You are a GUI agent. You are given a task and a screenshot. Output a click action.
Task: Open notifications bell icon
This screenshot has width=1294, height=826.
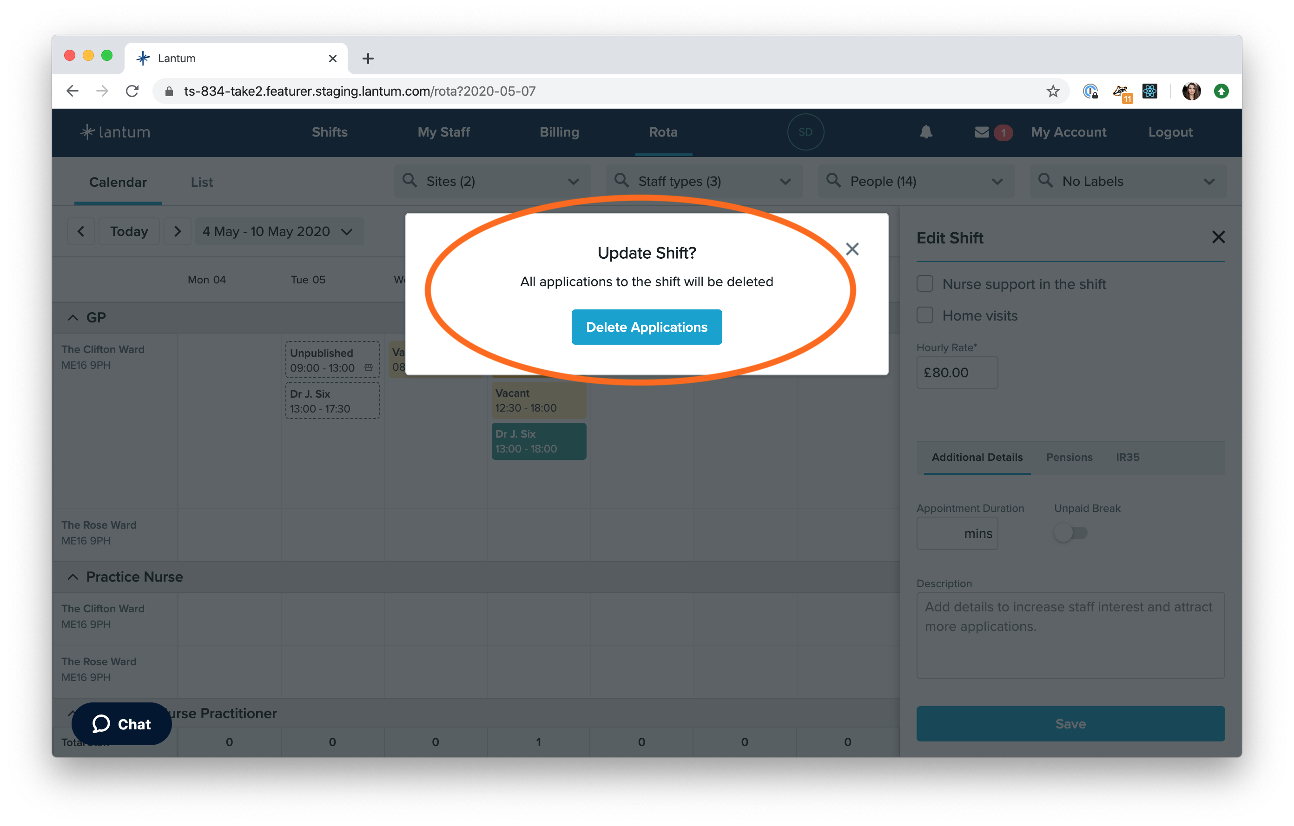tap(925, 132)
